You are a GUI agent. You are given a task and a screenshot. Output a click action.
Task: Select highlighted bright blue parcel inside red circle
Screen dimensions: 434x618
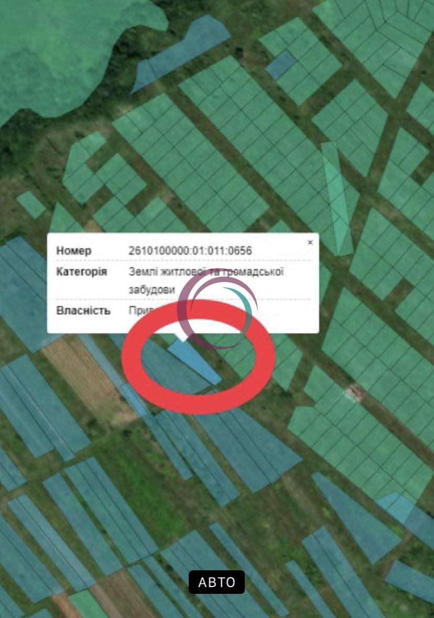click(x=196, y=362)
